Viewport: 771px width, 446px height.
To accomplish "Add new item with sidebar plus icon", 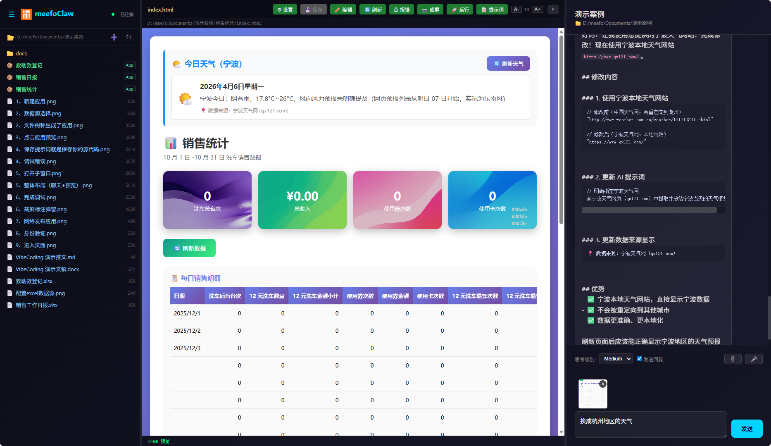I will pos(114,37).
